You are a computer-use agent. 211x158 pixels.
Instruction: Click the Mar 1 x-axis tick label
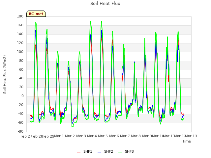pyautogui.click(x=59, y=136)
